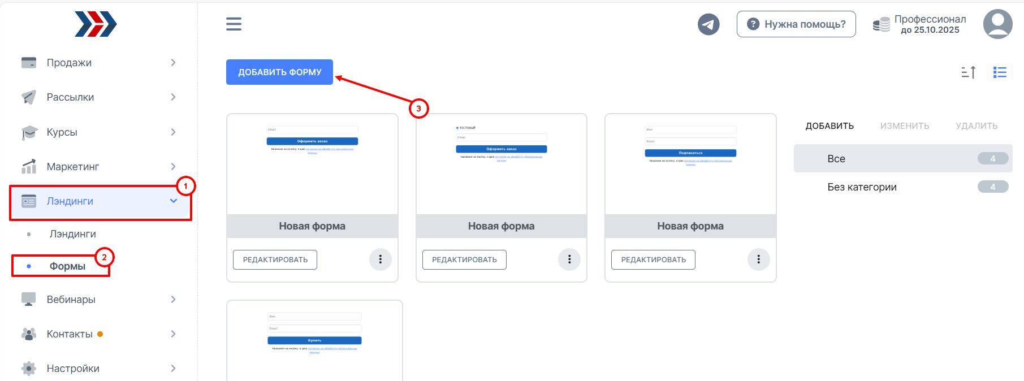Open the Оформить заказ form thumbnail

click(x=312, y=164)
